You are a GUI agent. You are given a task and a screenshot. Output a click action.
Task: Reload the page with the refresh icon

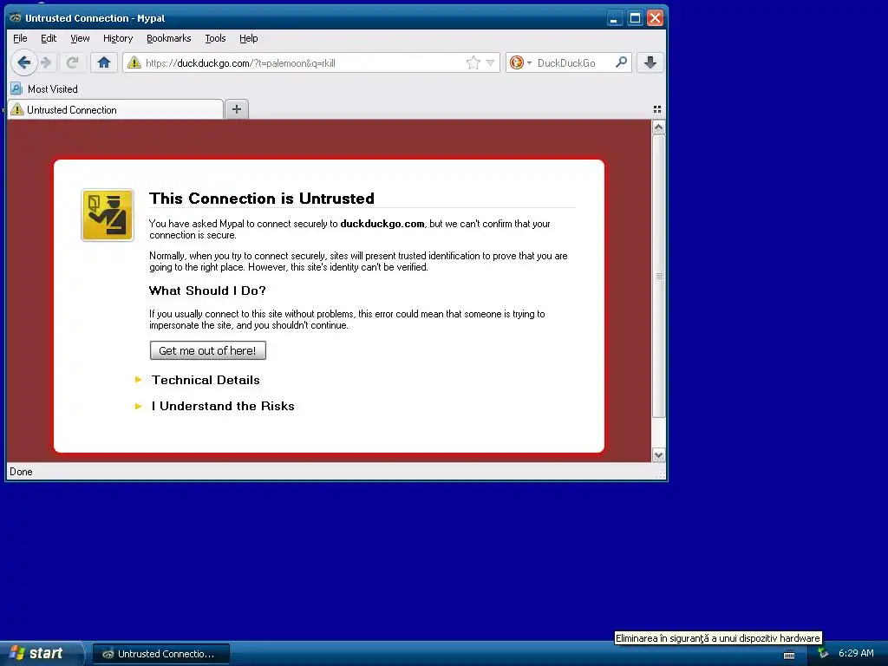tap(72, 62)
